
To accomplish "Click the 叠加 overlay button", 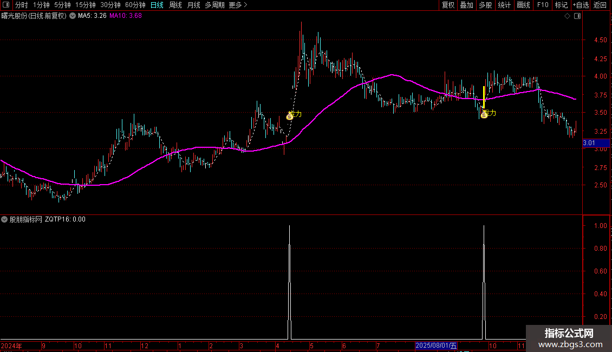I will tap(467, 5).
